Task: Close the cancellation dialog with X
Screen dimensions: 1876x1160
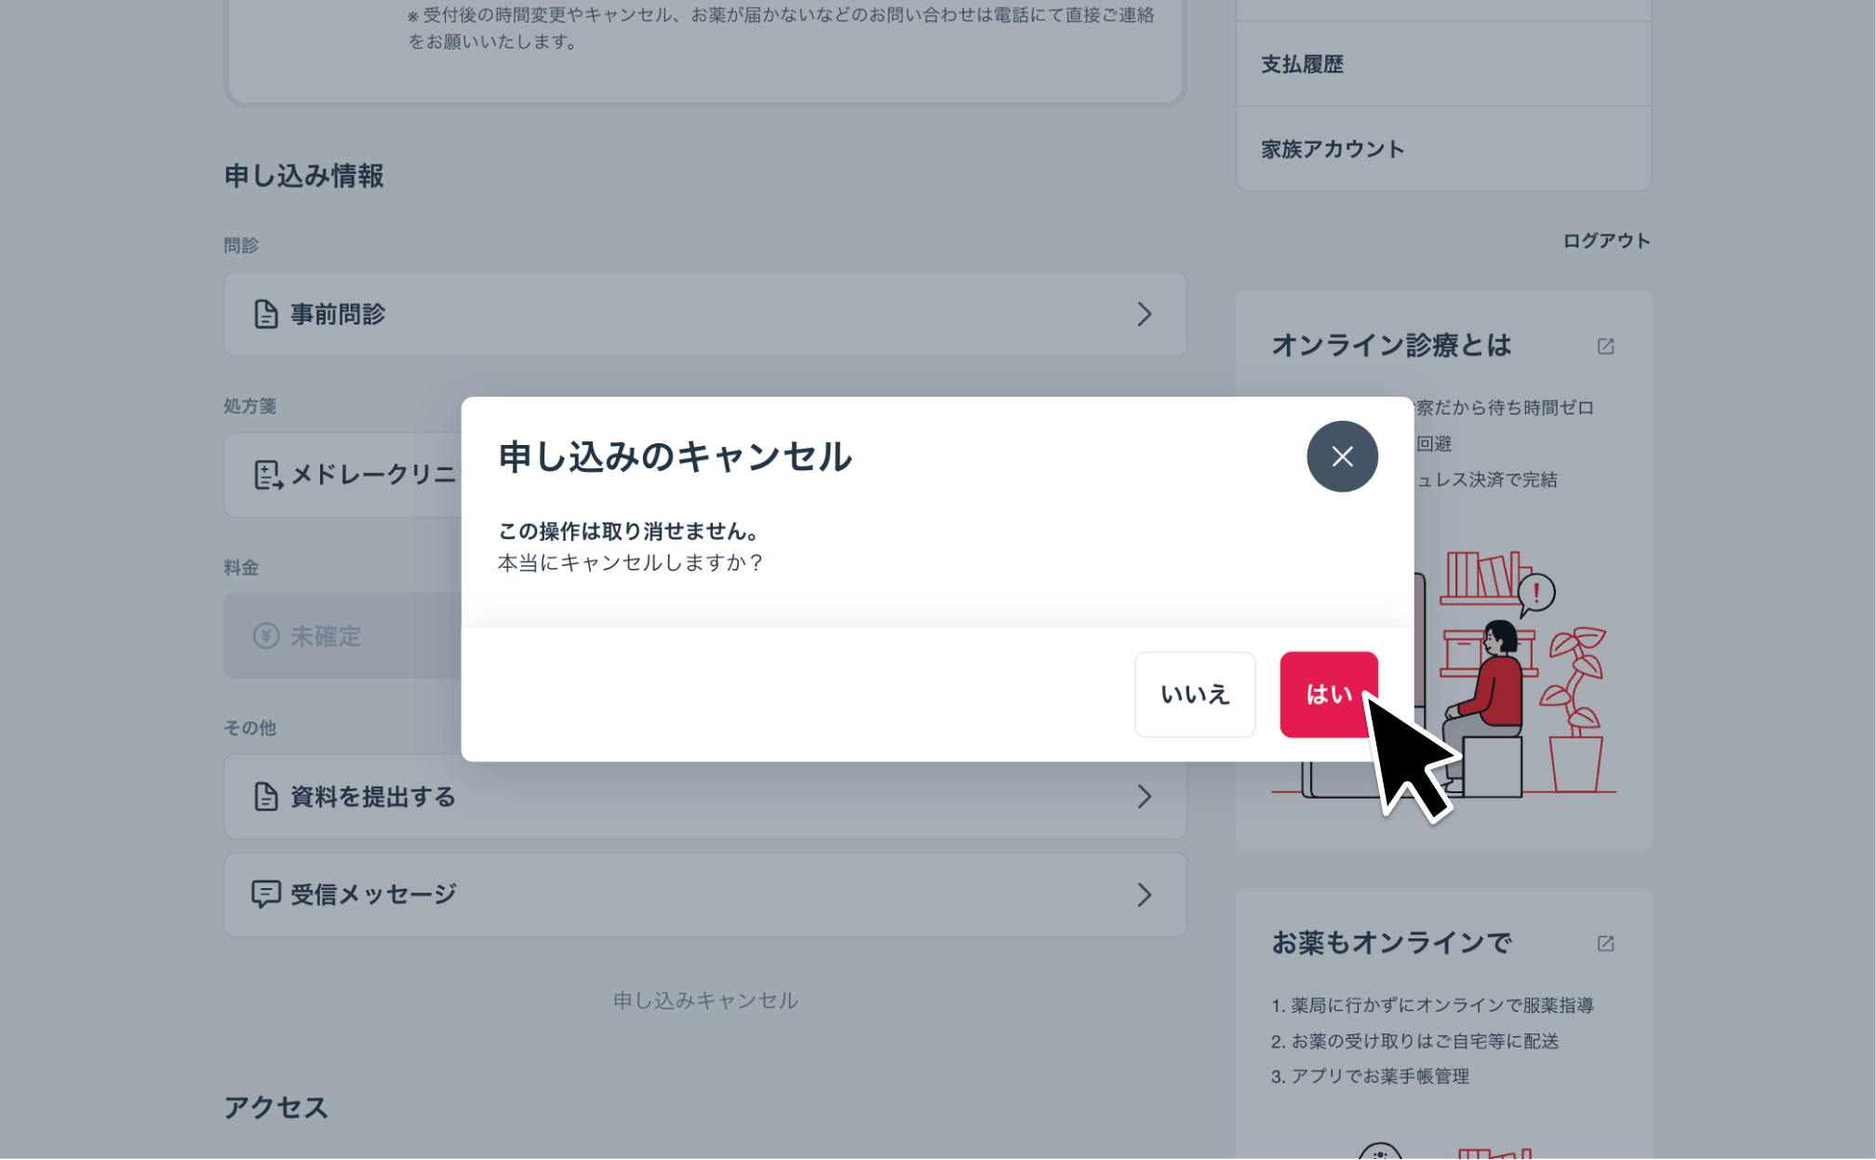Action: tap(1341, 456)
